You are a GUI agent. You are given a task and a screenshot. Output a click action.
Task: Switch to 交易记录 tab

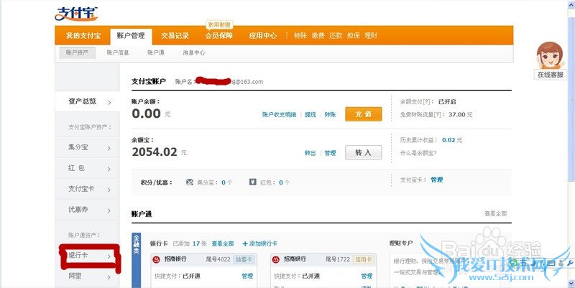click(175, 35)
